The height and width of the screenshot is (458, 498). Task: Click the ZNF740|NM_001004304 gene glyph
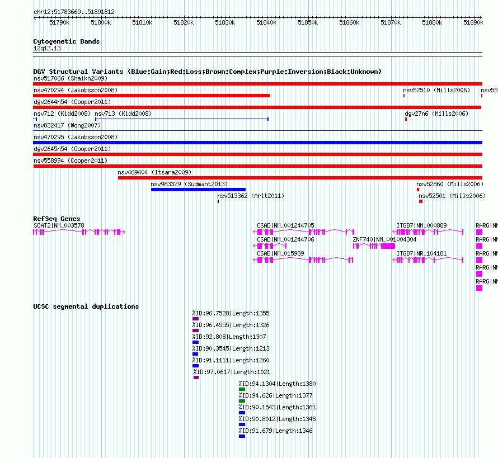tap(374, 246)
